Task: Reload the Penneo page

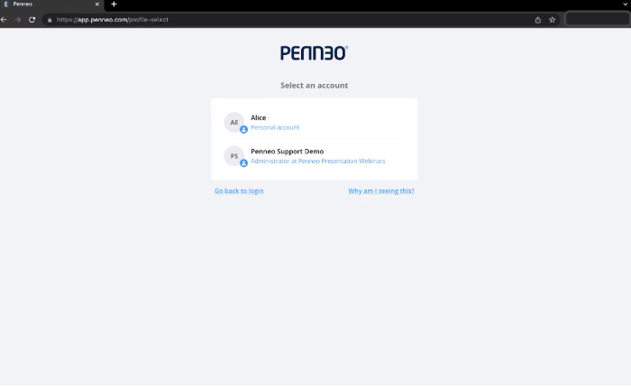Action: pos(32,19)
